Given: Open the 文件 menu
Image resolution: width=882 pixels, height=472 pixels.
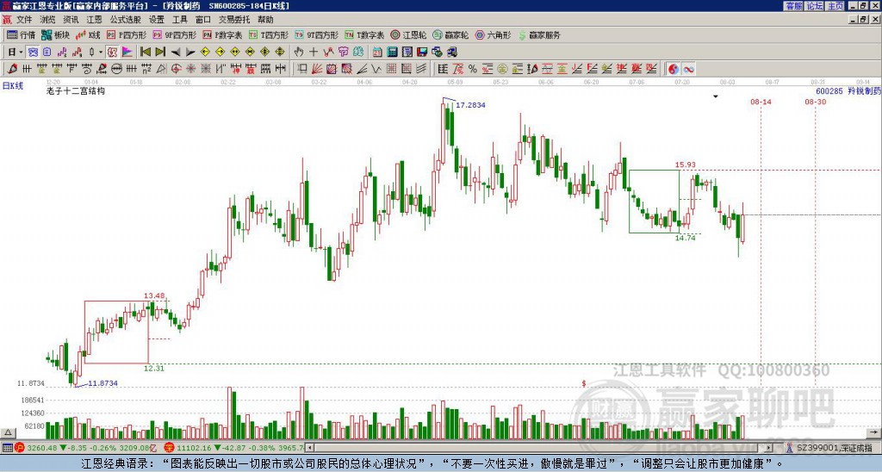Looking at the screenshot, I should tap(24, 20).
